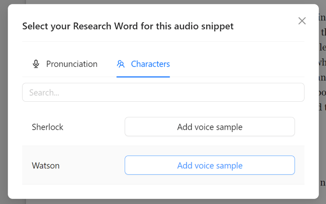
Task: Click the "Search..." placeholder text
Action: [44, 92]
